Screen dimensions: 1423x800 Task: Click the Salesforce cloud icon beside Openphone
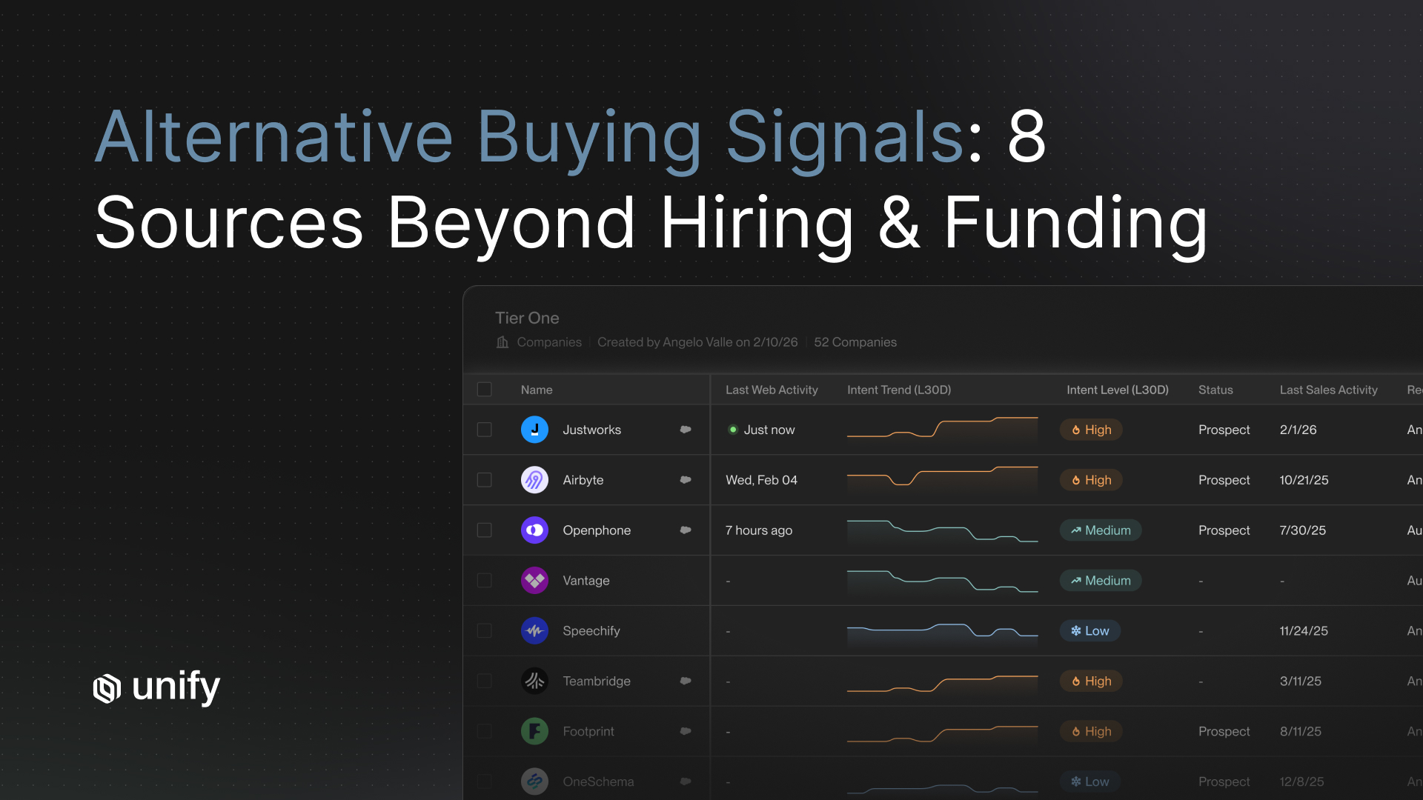click(x=686, y=530)
